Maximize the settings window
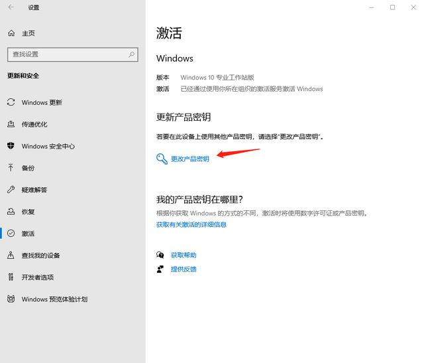The image size is (424, 363). pos(392,7)
